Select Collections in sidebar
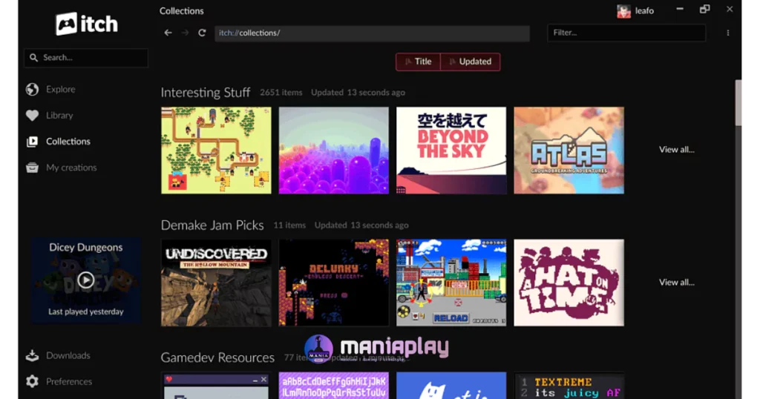 pyautogui.click(x=68, y=142)
